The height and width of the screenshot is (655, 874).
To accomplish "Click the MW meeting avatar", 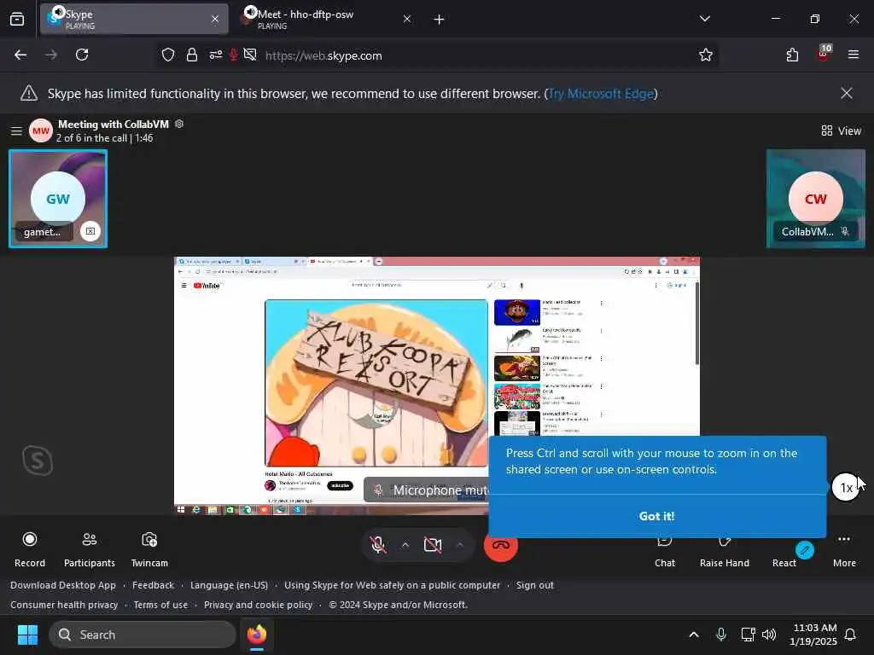I will coord(41,130).
